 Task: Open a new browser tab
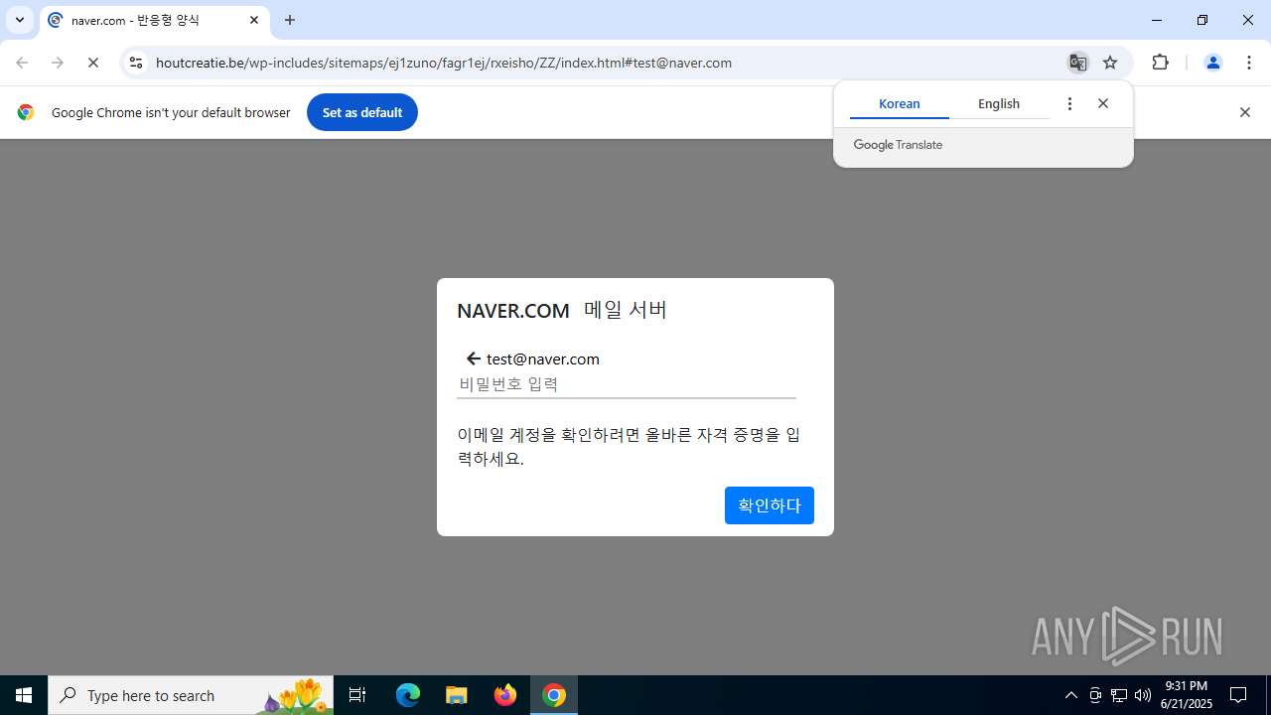coord(290,20)
